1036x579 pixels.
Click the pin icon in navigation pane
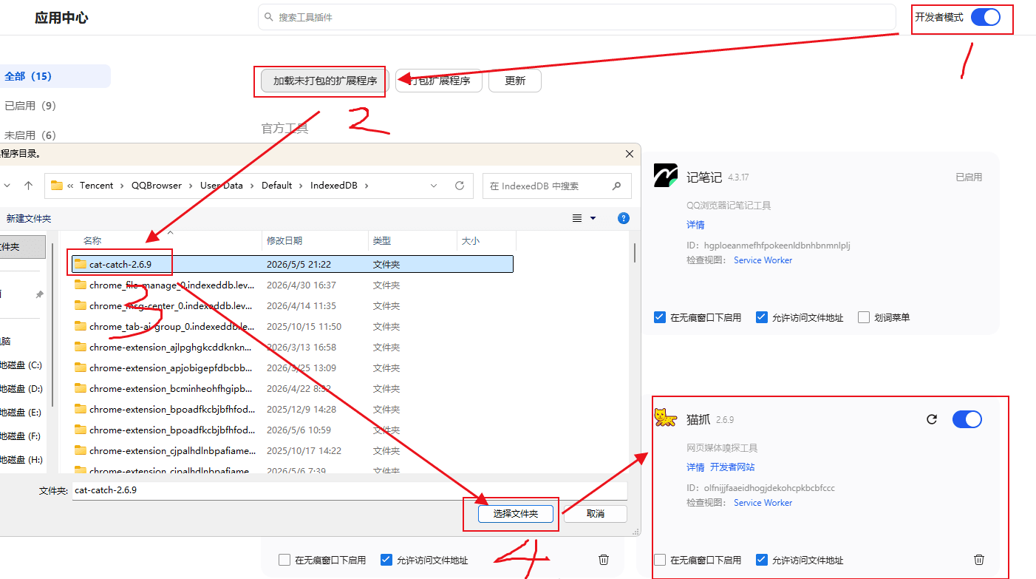[x=39, y=294]
